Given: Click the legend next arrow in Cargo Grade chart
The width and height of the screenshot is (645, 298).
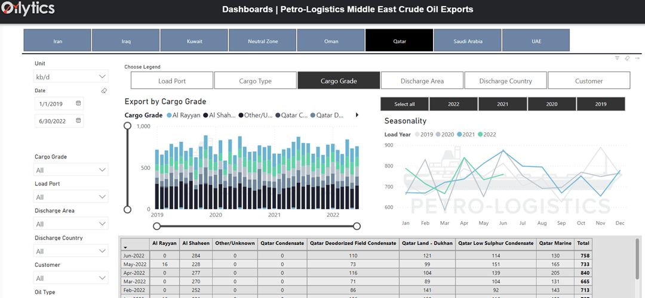Looking at the screenshot, I should tap(357, 115).
